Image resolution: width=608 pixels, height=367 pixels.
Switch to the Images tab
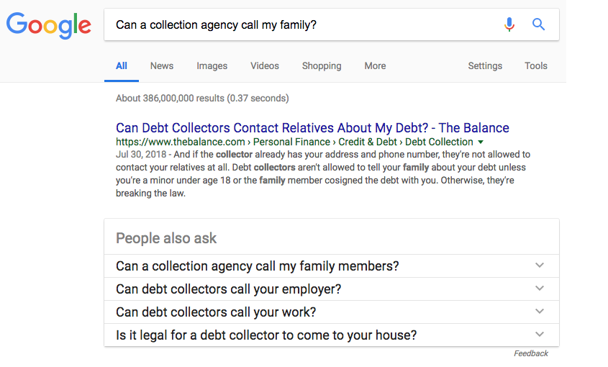212,66
